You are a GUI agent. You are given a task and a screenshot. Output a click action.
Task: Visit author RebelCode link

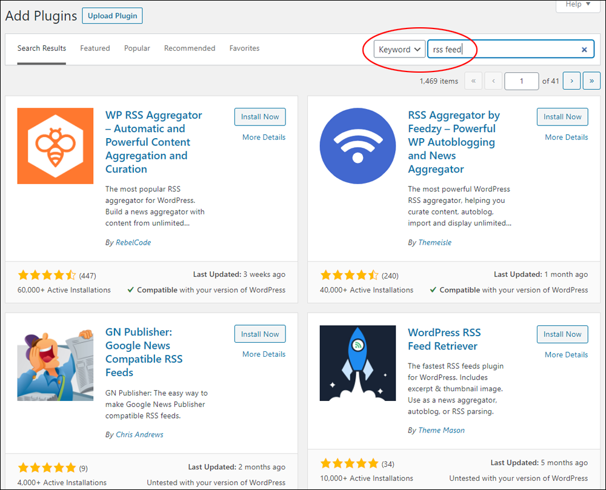coord(133,242)
